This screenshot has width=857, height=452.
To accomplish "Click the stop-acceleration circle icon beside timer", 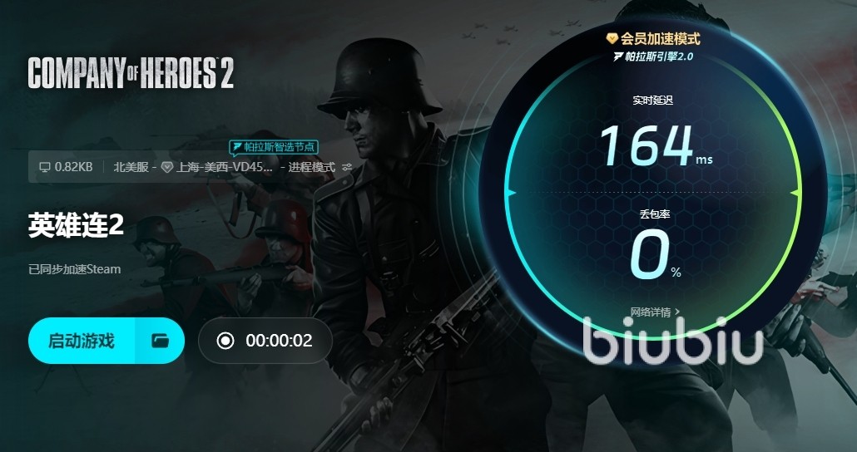I will pyautogui.click(x=225, y=341).
